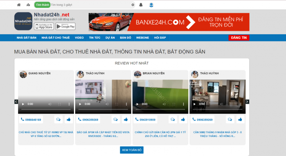Click Xem toàn bộ button

click(x=132, y=150)
